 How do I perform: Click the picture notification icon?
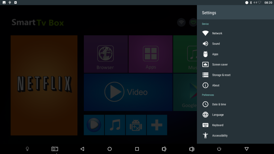click(4, 3)
